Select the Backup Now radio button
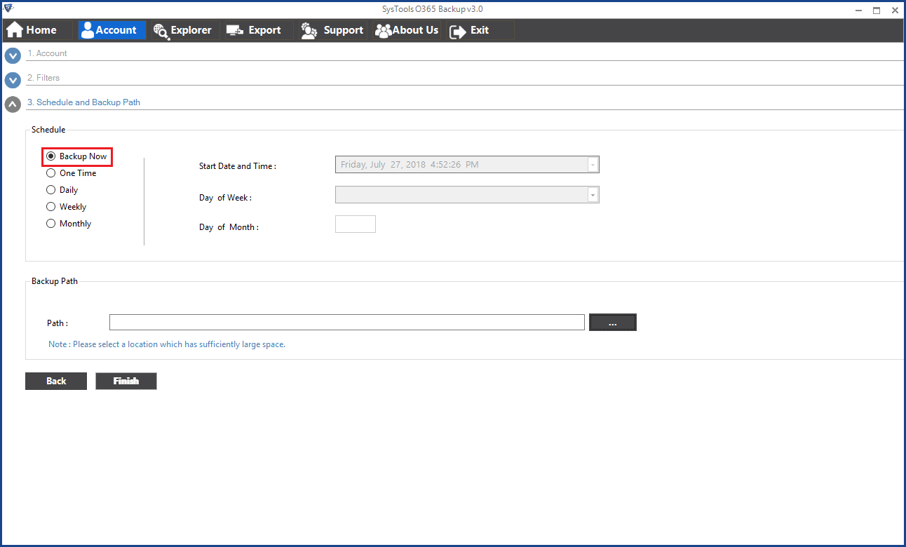 (51, 156)
